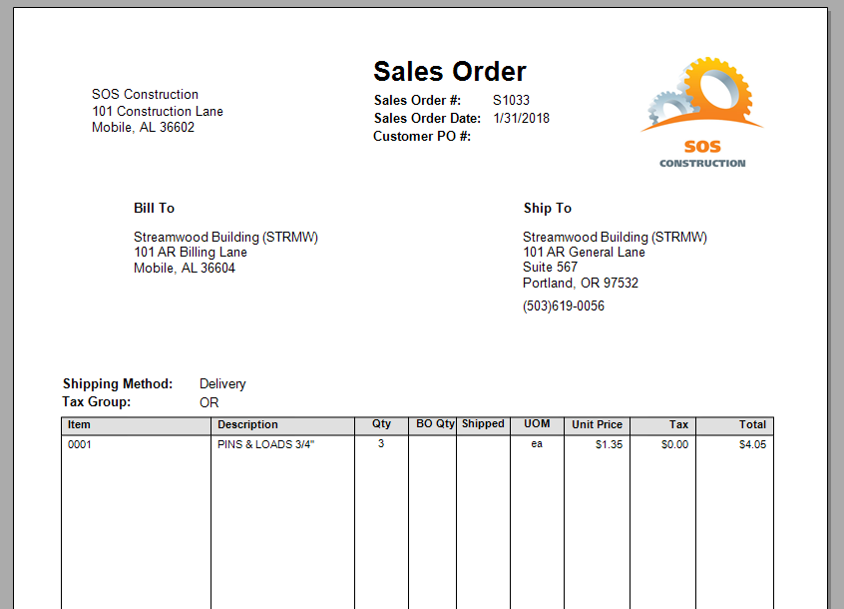The image size is (844, 609).
Task: Click Mobile, AL 36604 billing city
Action: [185, 268]
